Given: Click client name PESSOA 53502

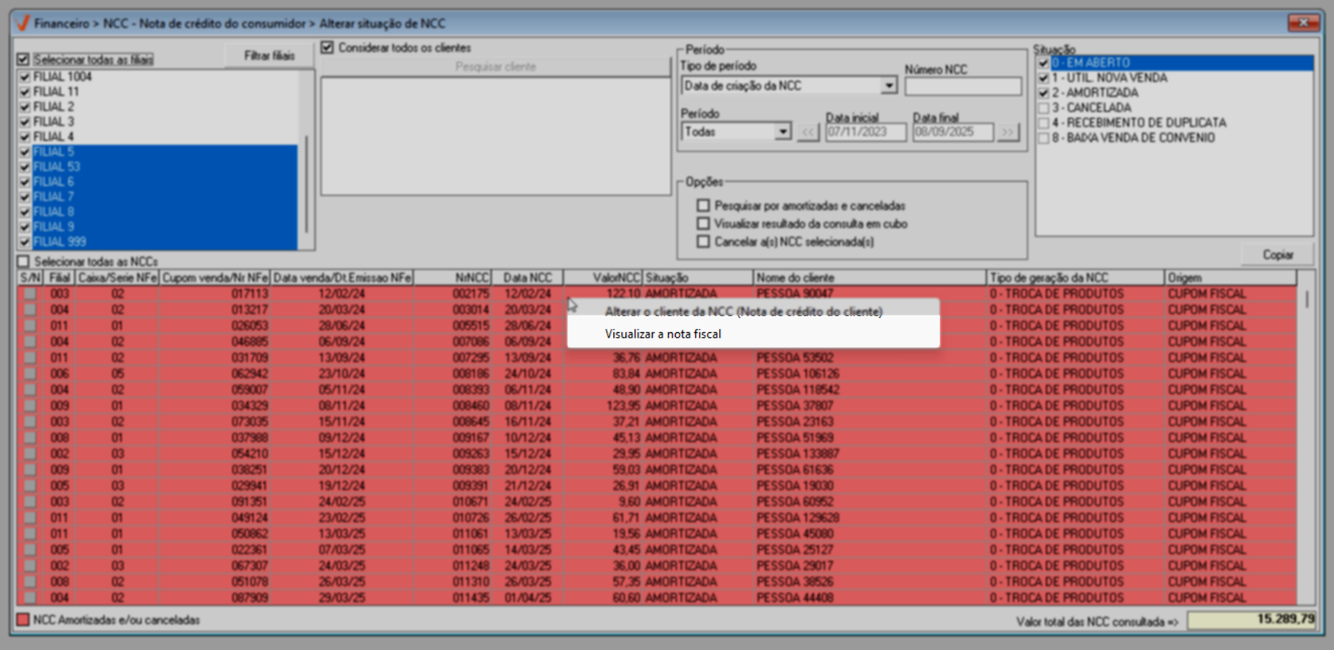Looking at the screenshot, I should (x=794, y=358).
